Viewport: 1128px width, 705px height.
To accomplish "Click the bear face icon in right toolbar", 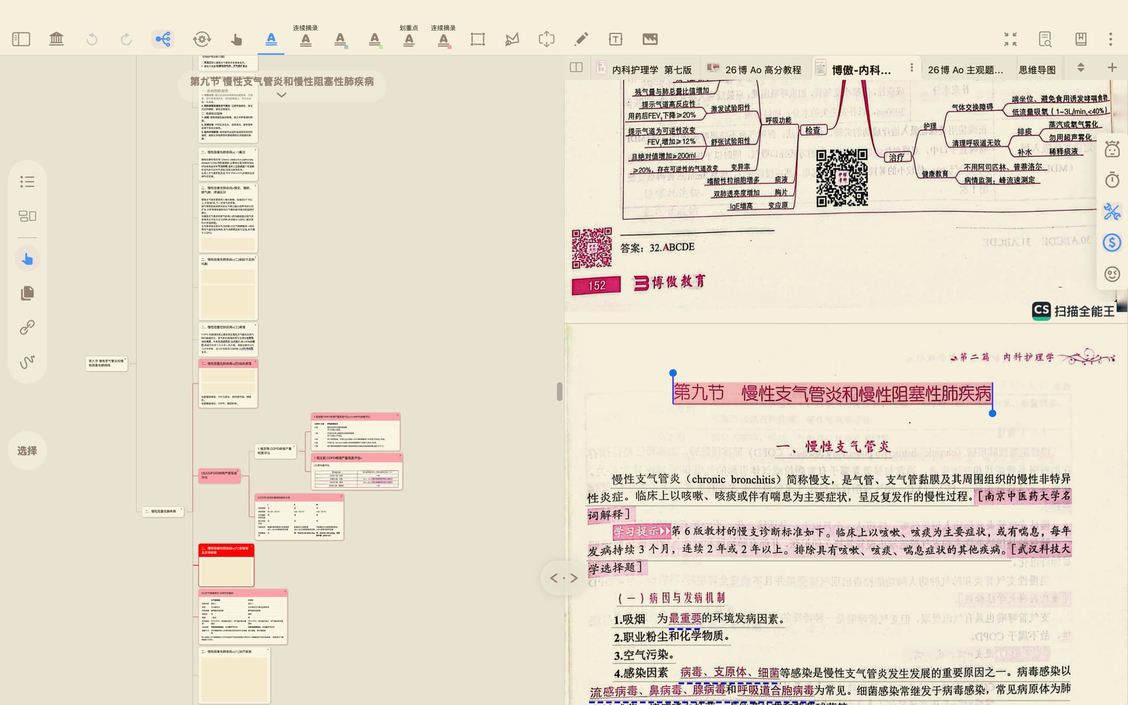I will (1112, 149).
